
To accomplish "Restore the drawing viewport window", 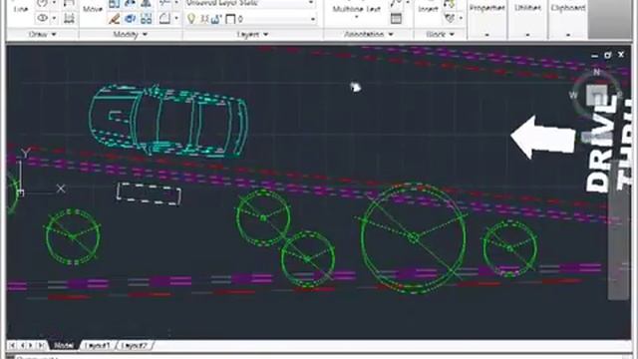I will pos(608,55).
